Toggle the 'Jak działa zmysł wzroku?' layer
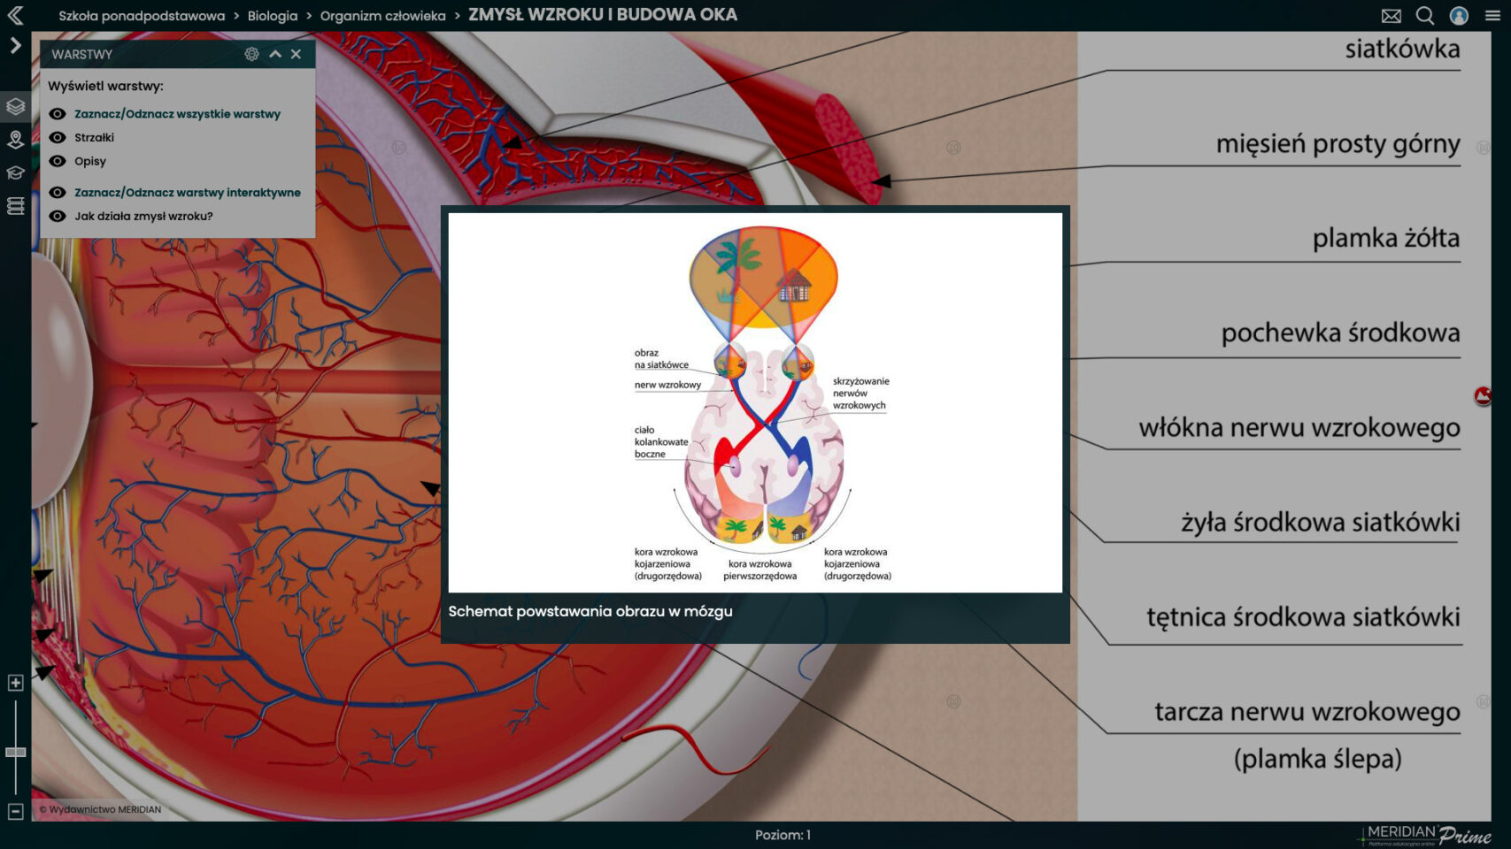 (58, 217)
